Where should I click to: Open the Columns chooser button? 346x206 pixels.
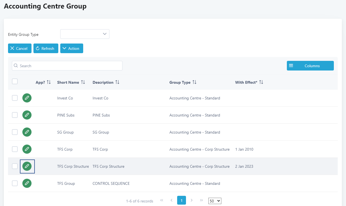coord(310,66)
